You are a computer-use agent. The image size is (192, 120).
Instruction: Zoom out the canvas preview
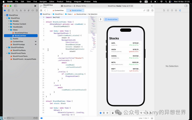point(141,113)
